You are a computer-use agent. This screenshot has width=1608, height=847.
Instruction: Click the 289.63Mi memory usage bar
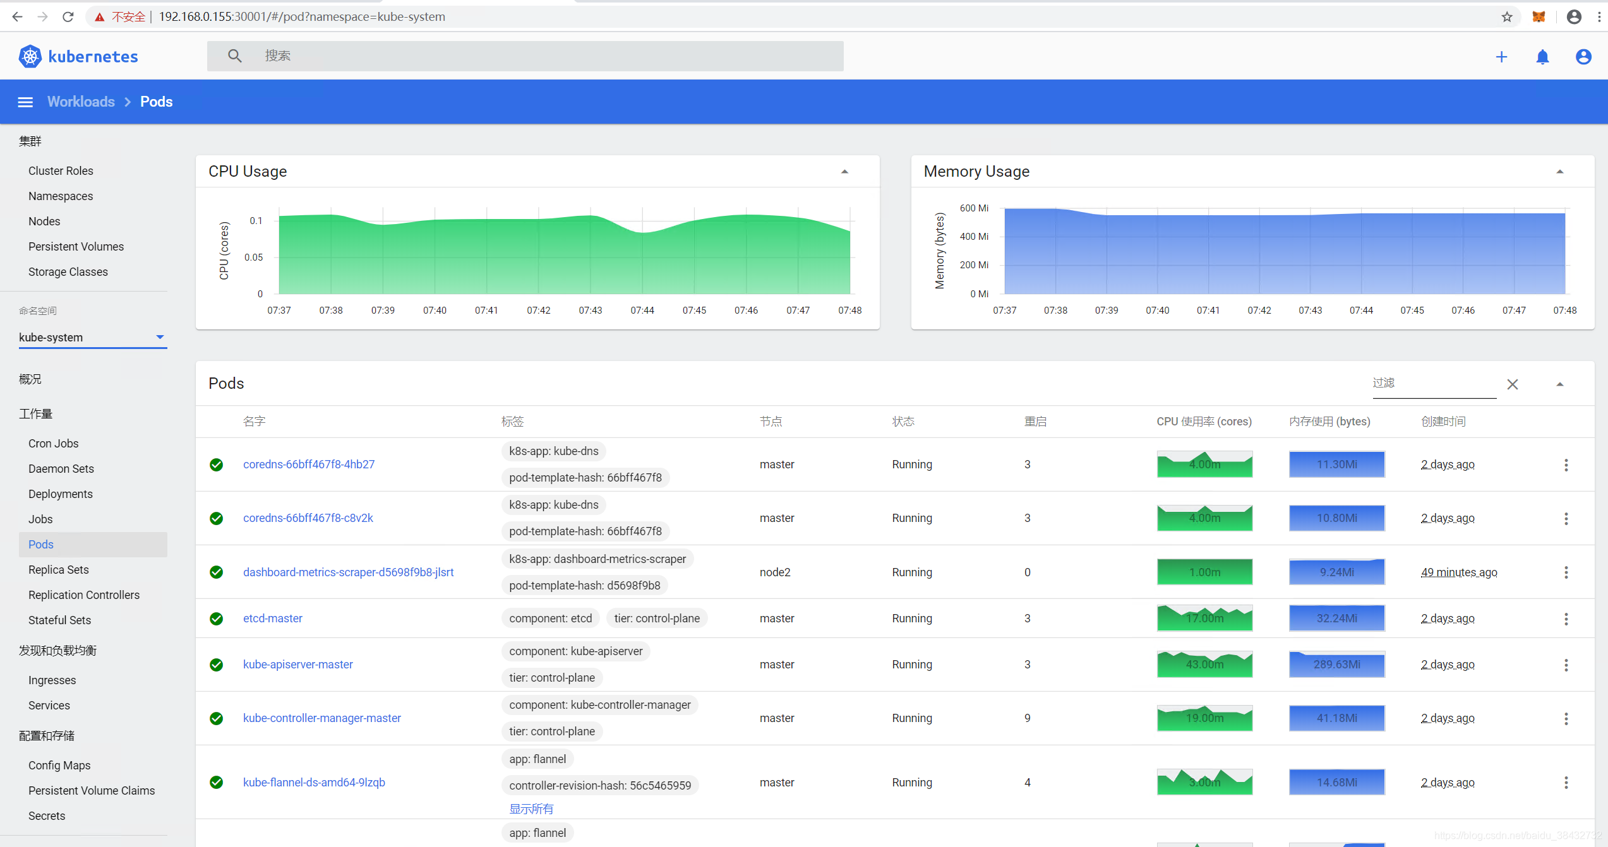point(1336,664)
